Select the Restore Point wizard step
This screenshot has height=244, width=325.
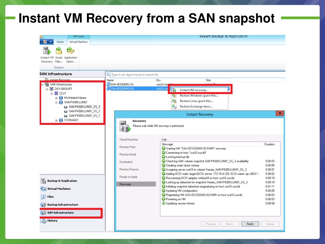point(128,147)
